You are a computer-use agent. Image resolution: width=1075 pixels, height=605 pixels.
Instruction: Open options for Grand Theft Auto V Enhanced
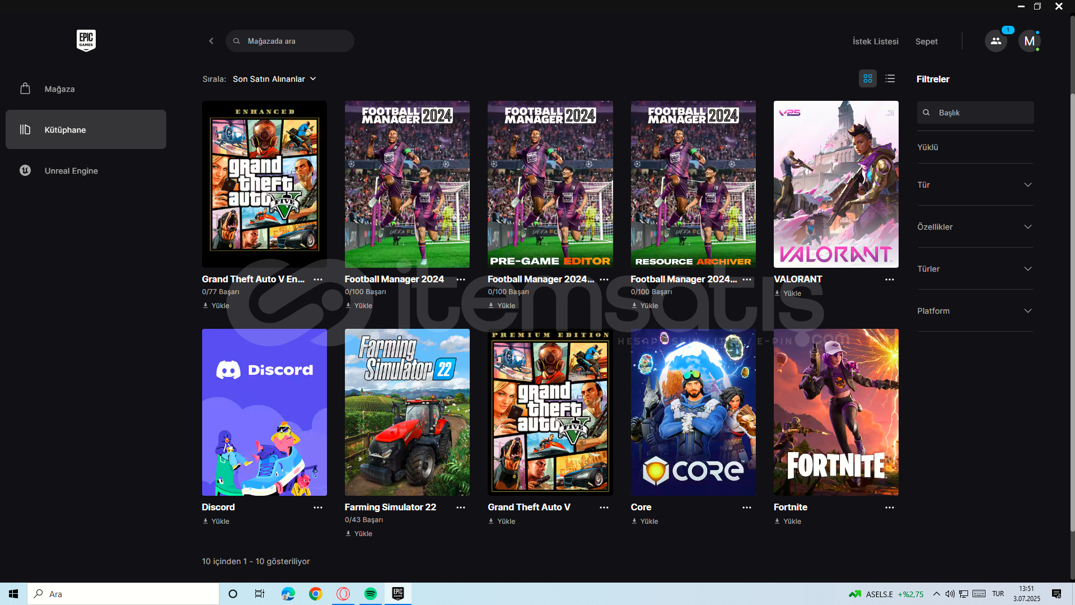tap(318, 279)
